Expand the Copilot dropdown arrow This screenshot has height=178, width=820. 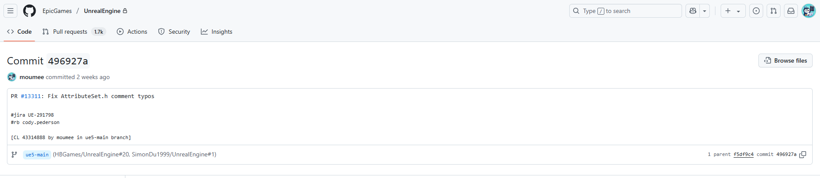705,11
